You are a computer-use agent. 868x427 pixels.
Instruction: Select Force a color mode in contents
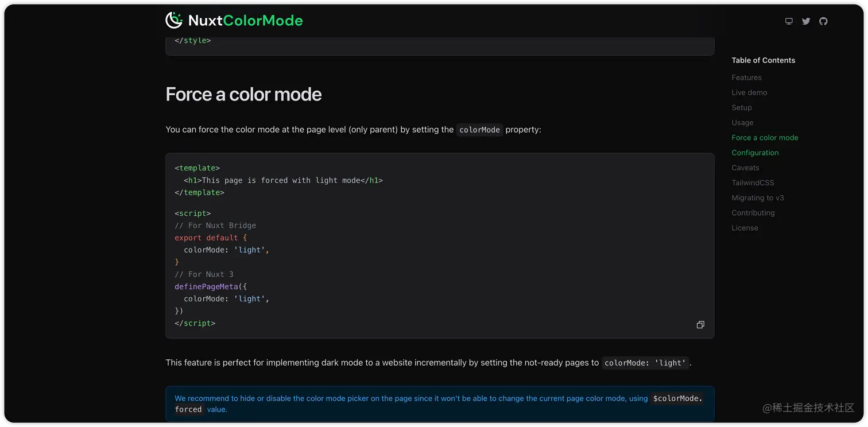click(765, 138)
